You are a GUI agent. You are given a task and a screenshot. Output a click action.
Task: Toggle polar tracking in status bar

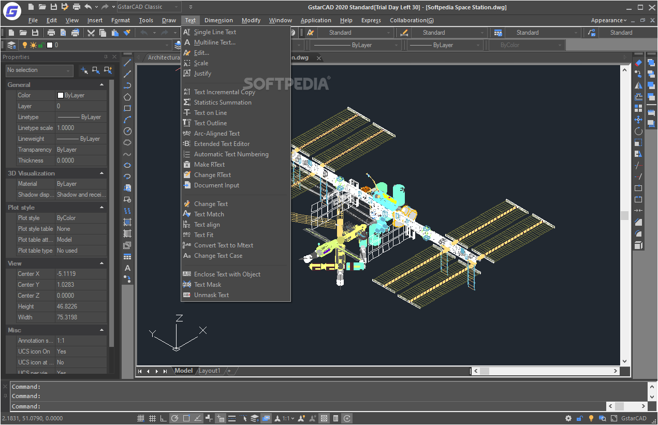(175, 418)
